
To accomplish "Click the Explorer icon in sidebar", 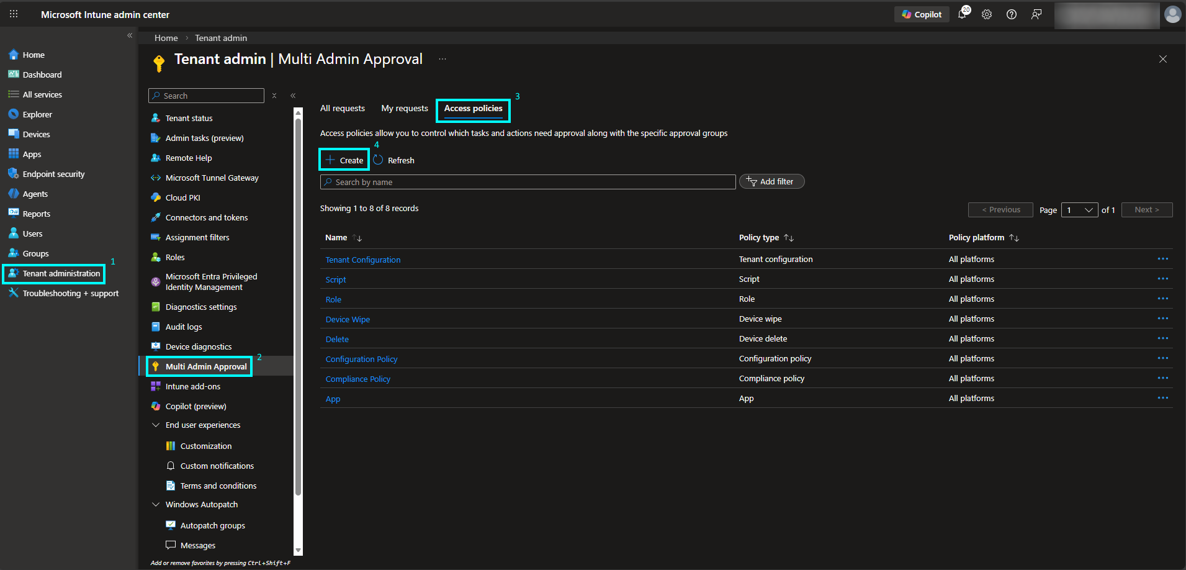I will (13, 114).
